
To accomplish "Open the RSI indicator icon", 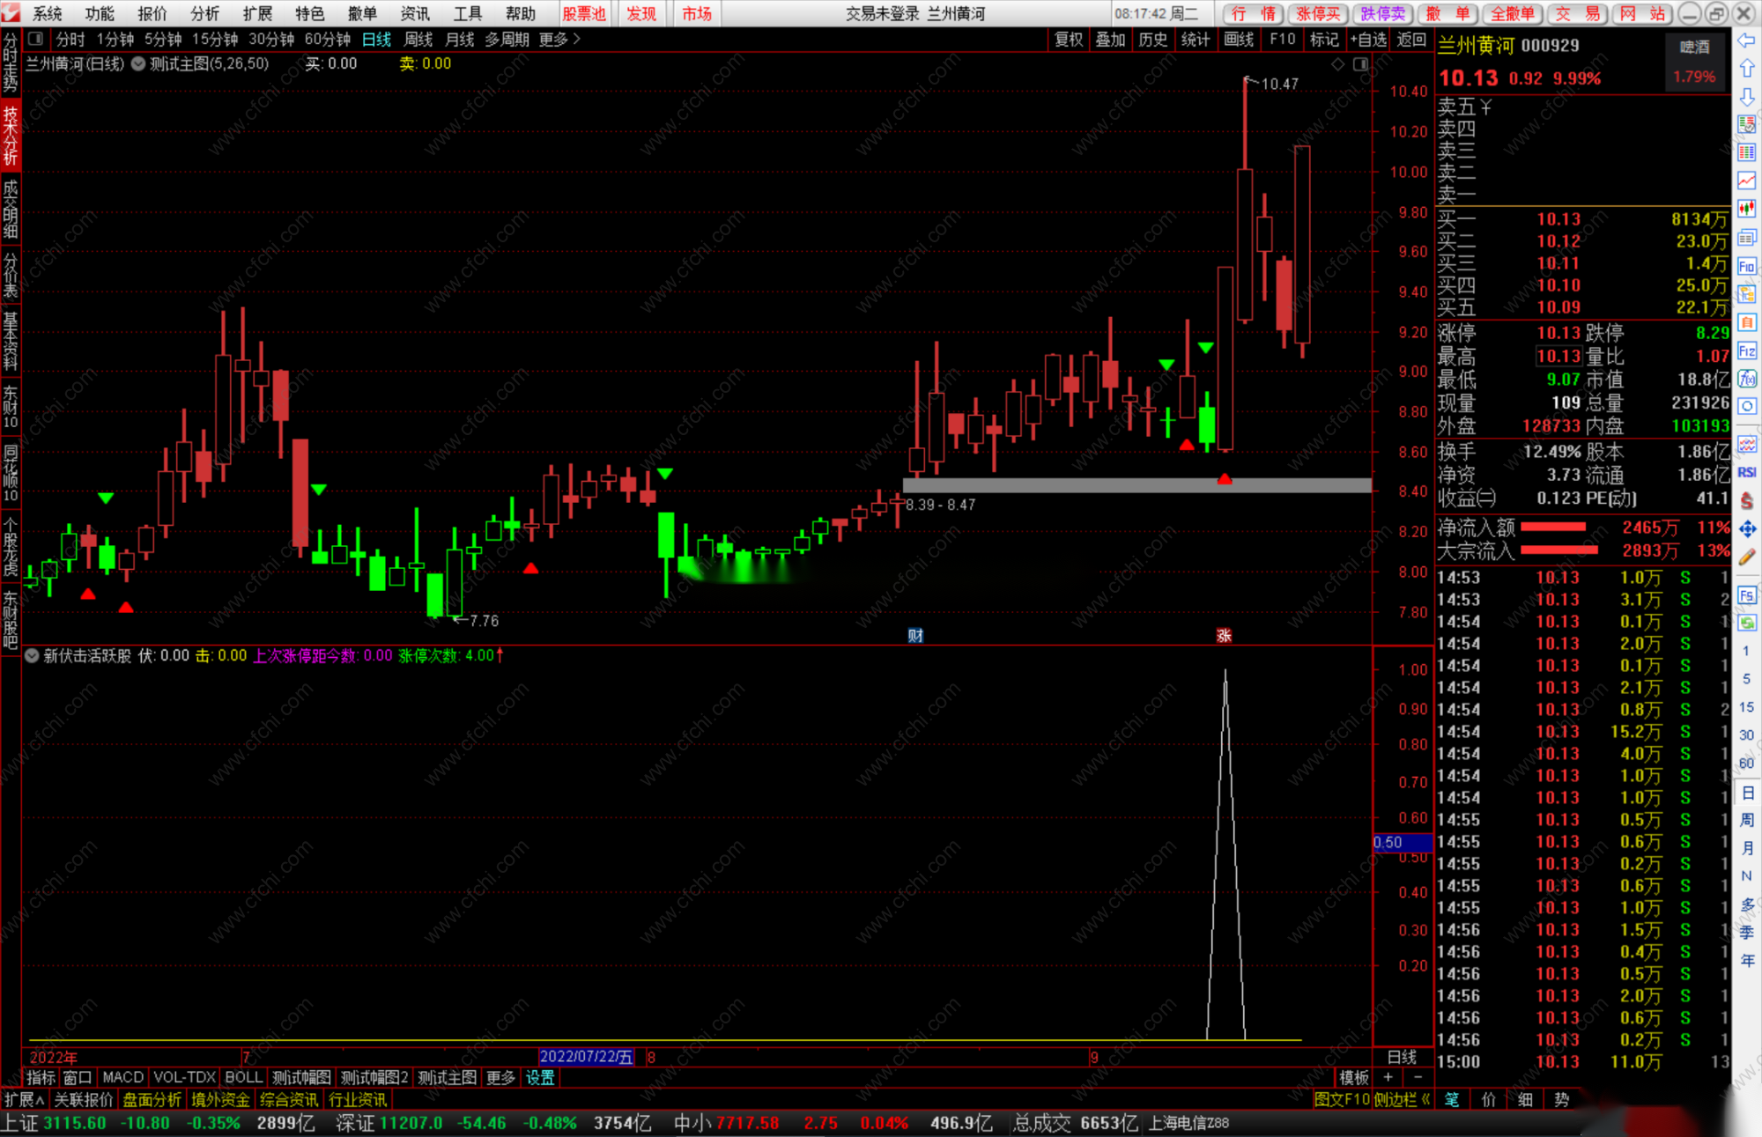I will coord(1747,472).
